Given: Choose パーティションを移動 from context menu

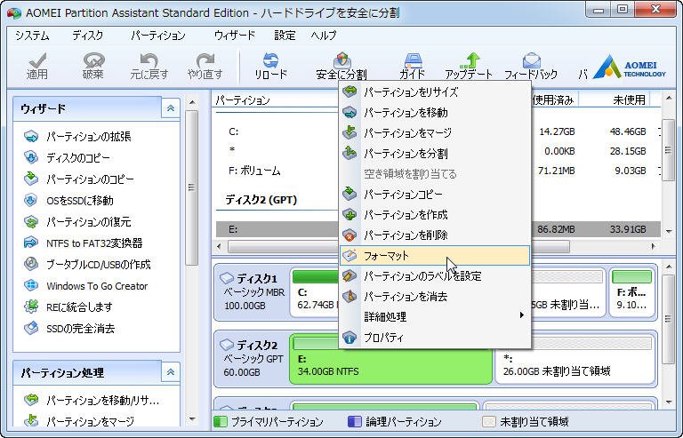Looking at the screenshot, I should click(x=435, y=113).
